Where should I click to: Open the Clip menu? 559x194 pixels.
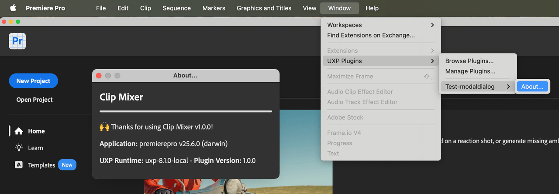point(145,8)
